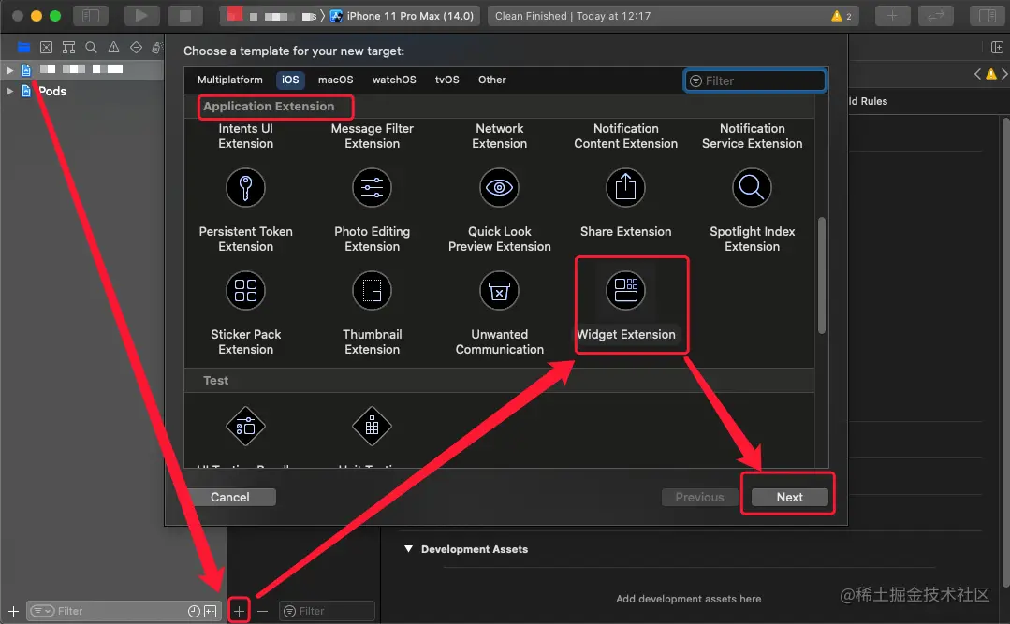Select the Unwanted Communication extension icon
The image size is (1010, 624).
coord(499,290)
